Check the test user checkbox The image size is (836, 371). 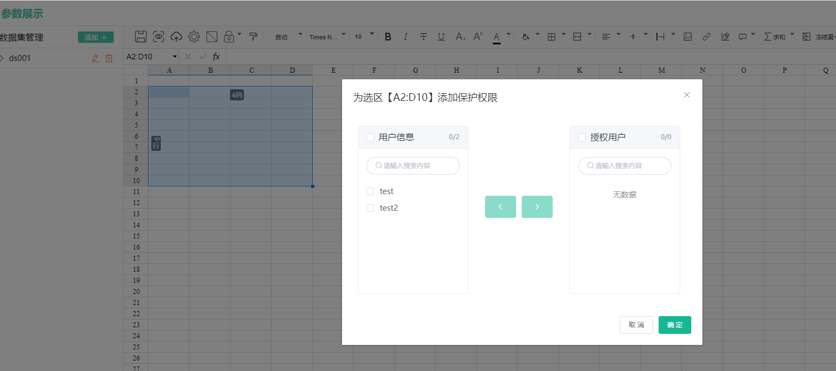[370, 191]
